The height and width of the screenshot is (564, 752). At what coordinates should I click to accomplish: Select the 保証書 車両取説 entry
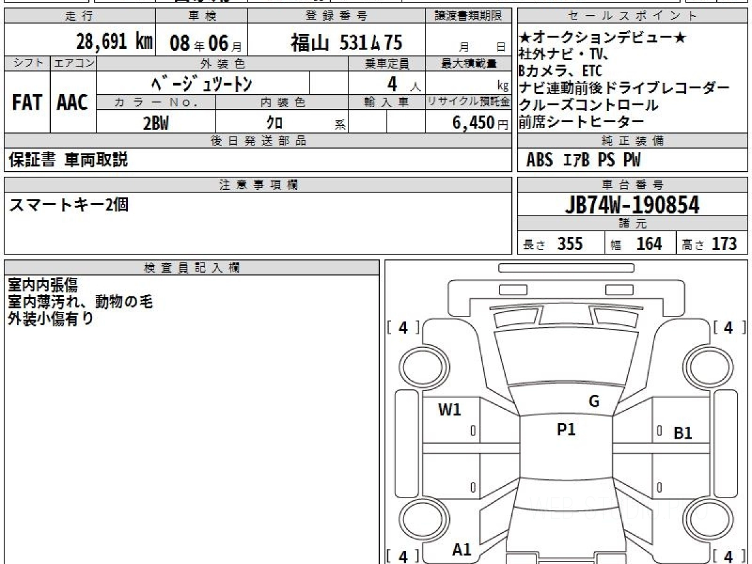[68, 160]
